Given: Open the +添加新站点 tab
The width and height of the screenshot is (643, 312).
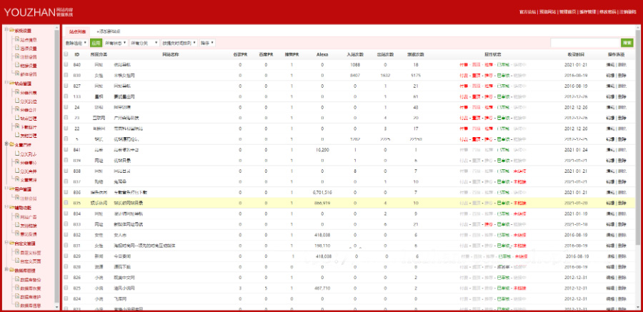Looking at the screenshot, I should point(109,31).
